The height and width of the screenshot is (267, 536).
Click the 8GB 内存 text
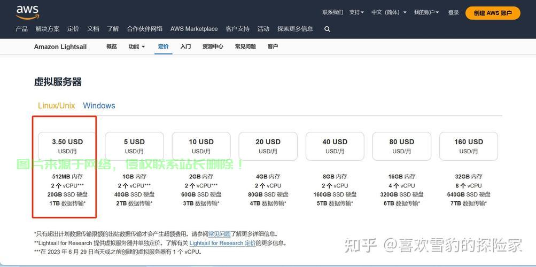[x=335, y=177]
